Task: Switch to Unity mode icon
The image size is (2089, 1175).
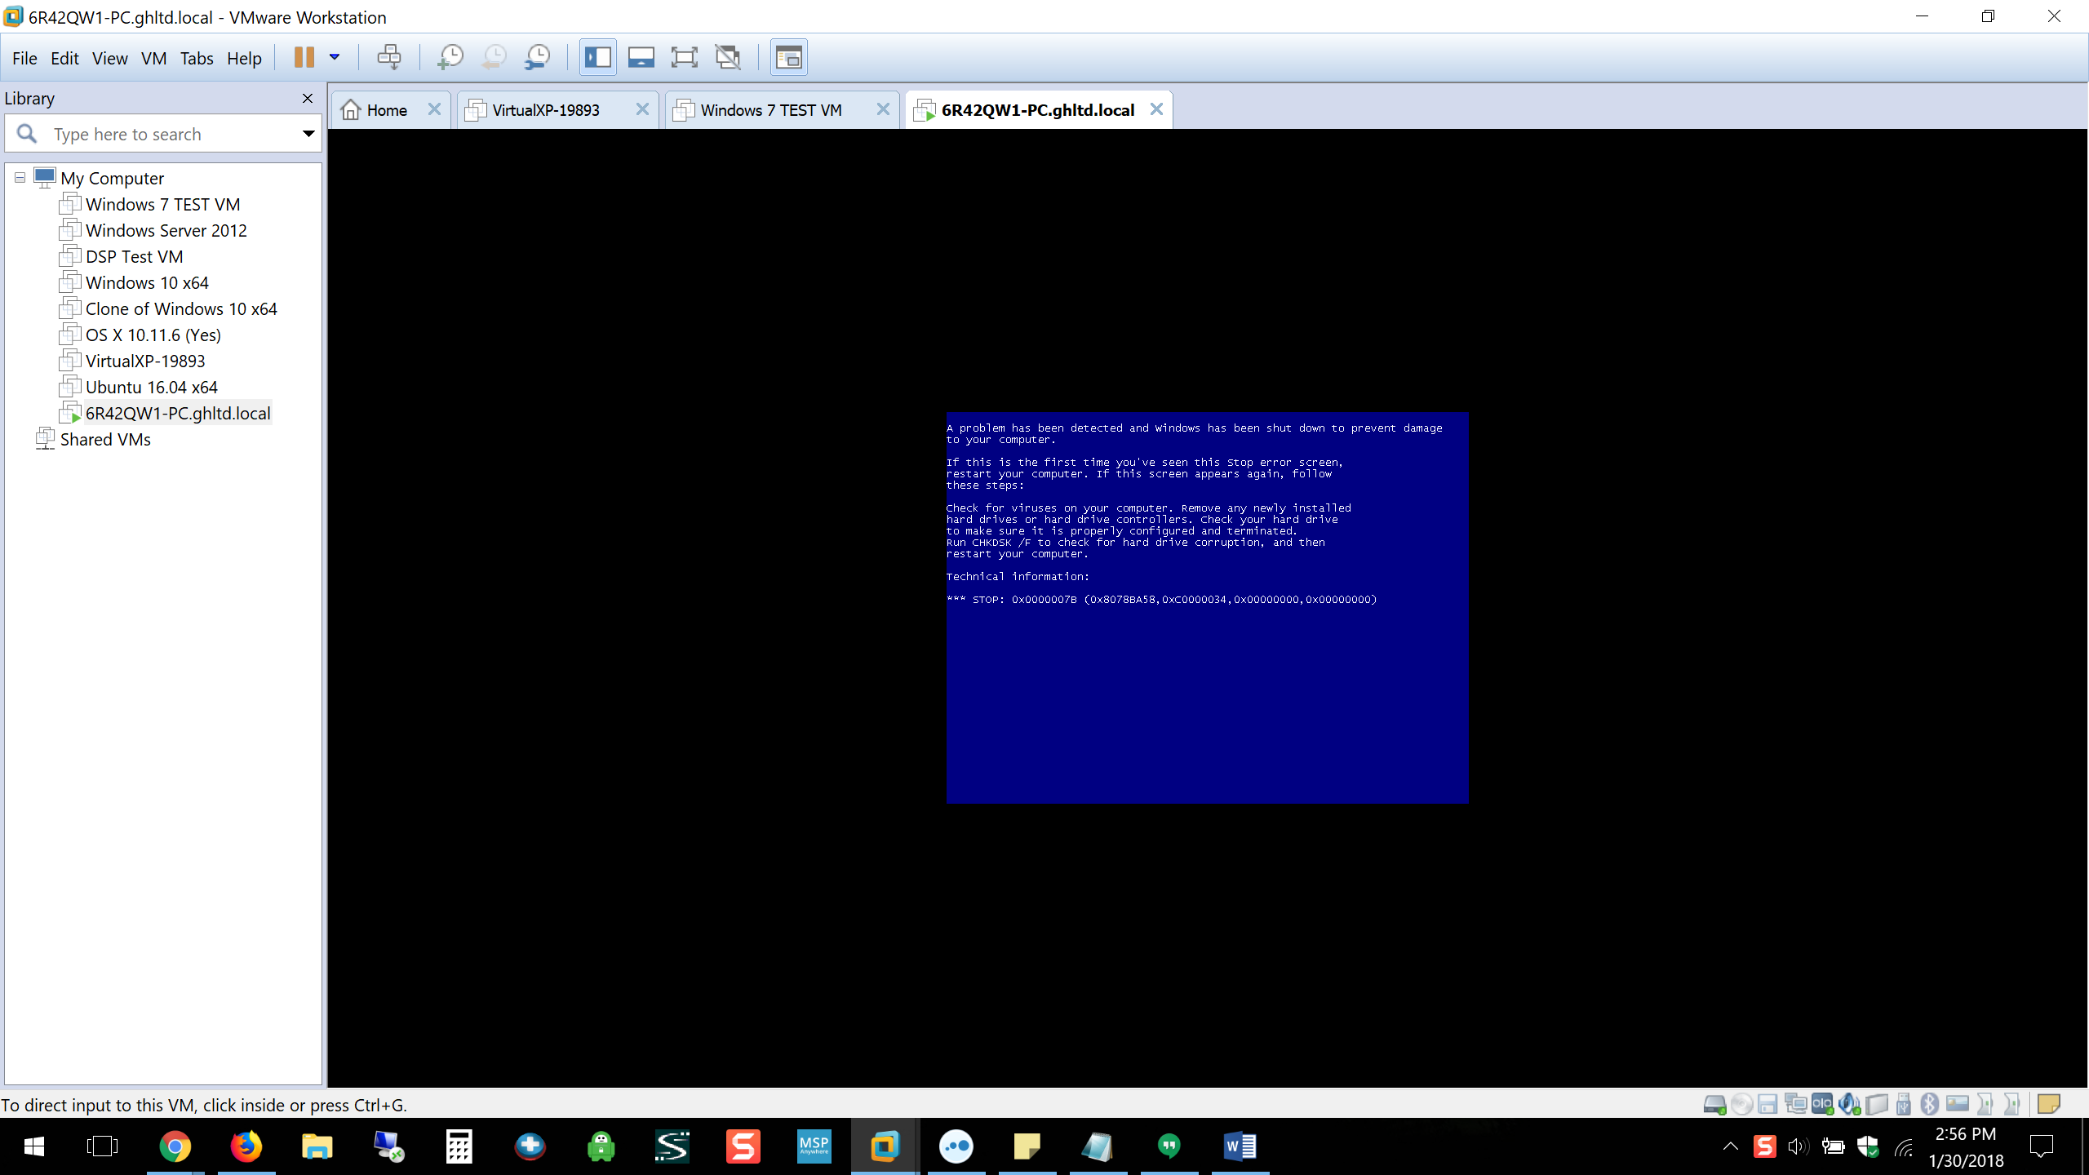Action: point(727,57)
